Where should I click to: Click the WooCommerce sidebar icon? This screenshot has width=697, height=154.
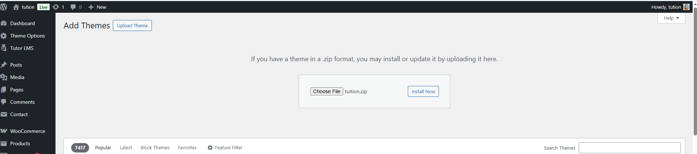tap(4, 131)
